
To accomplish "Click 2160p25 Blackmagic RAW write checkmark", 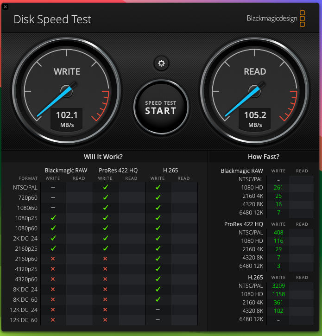I will [x=53, y=248].
